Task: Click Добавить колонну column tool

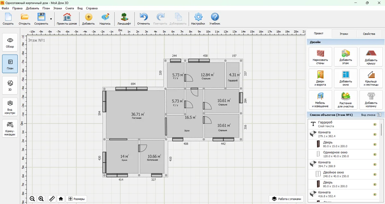Action: click(371, 100)
